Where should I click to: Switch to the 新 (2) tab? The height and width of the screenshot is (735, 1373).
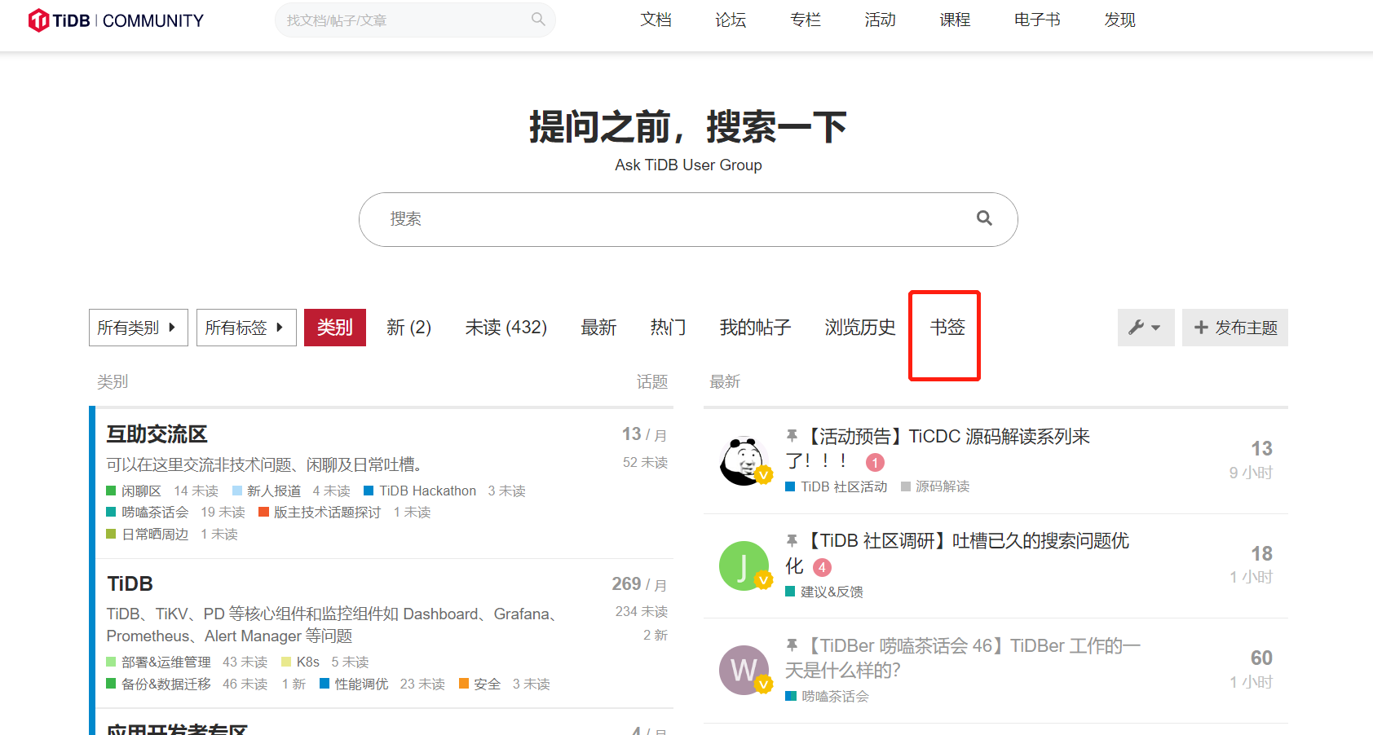click(408, 328)
